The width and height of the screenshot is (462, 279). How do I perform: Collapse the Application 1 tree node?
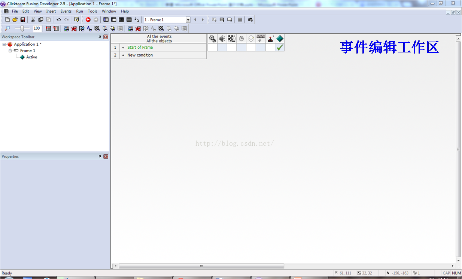click(x=4, y=44)
